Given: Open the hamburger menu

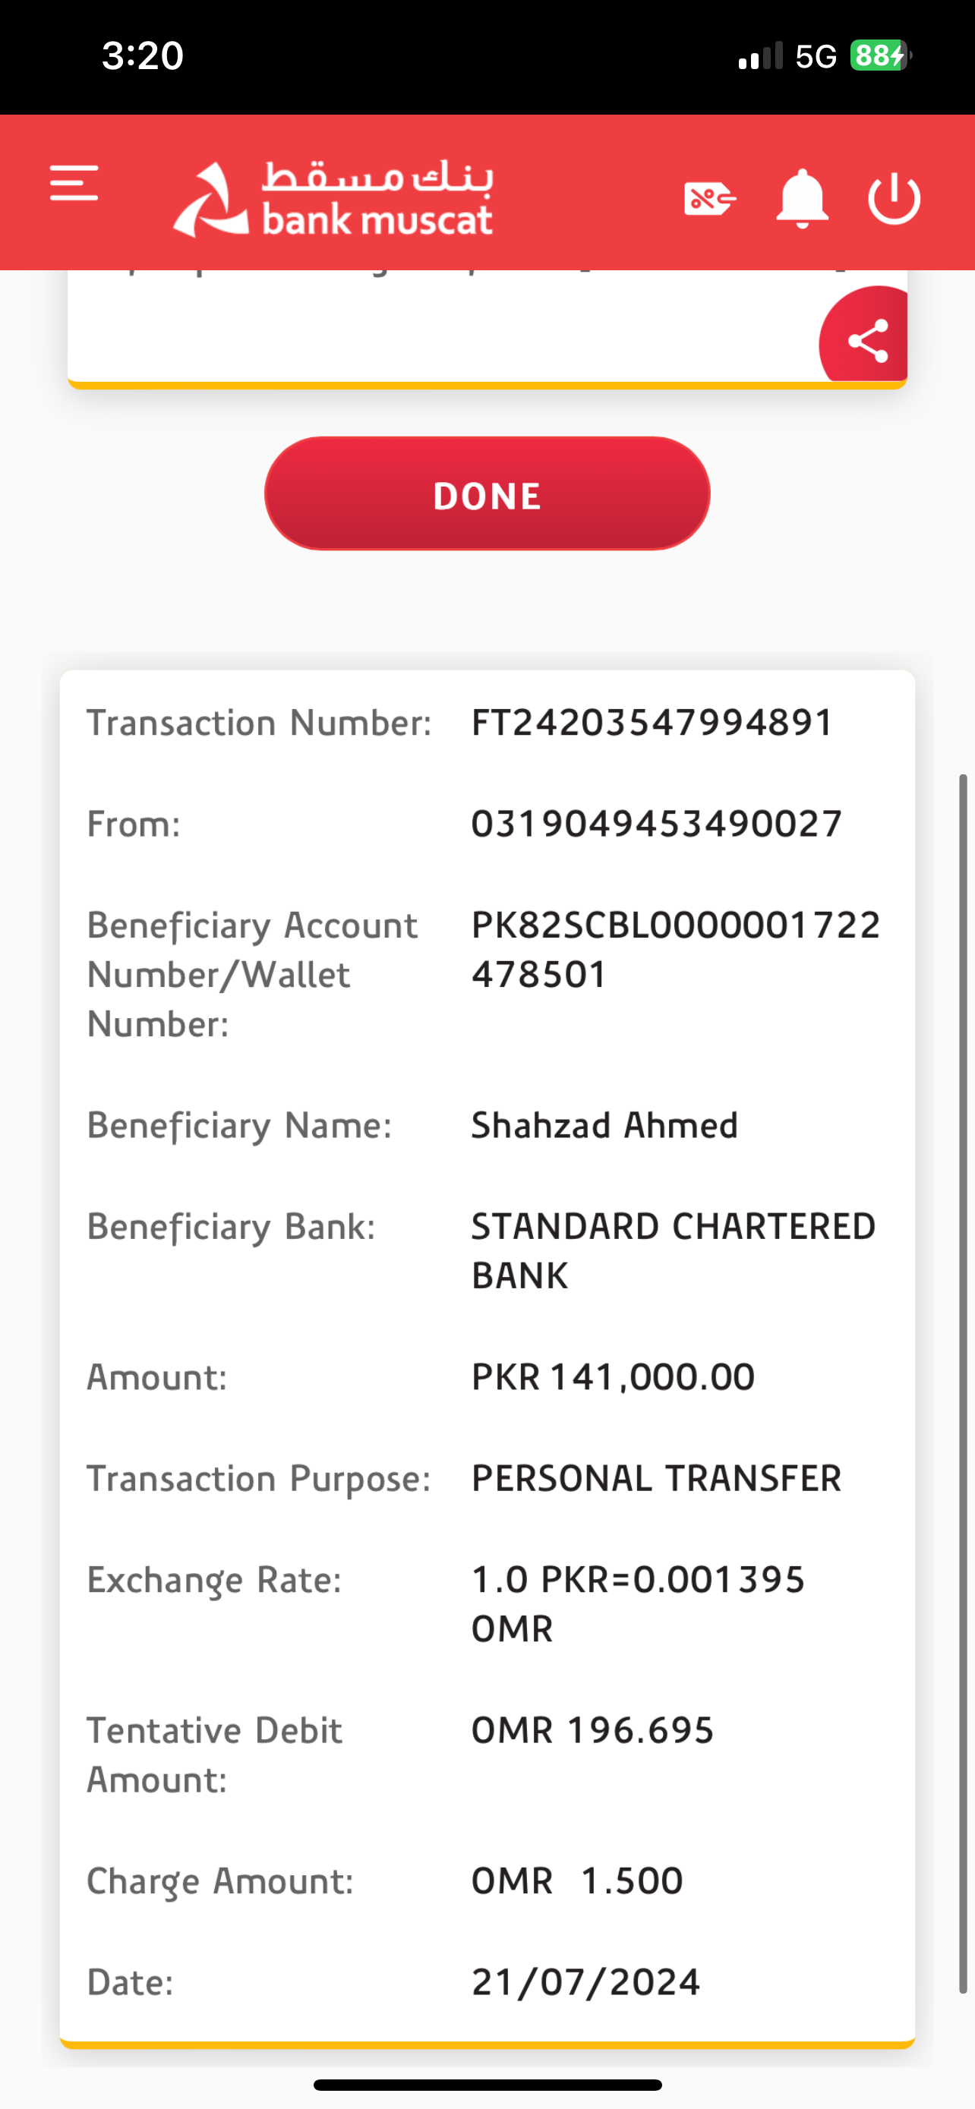Looking at the screenshot, I should pyautogui.click(x=74, y=184).
